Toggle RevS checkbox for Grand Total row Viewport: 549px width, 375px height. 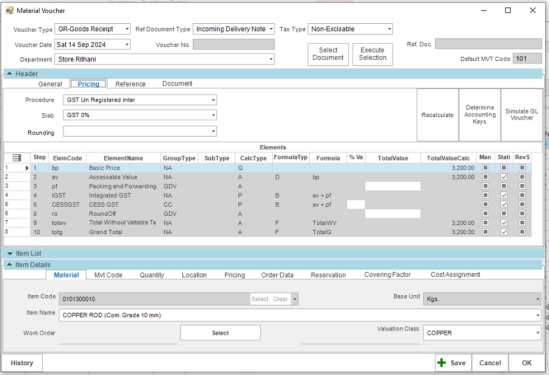[x=522, y=232]
